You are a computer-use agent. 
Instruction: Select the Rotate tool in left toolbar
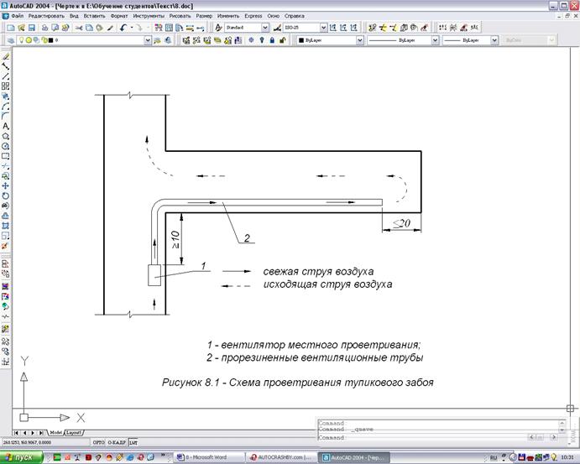[6, 195]
